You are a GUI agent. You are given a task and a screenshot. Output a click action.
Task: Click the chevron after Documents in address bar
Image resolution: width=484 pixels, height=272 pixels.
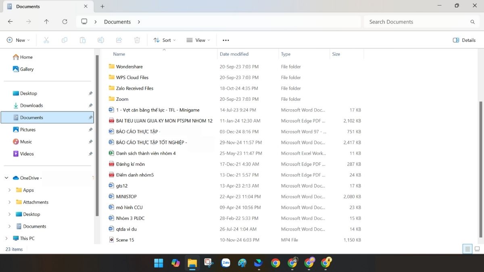point(139,22)
